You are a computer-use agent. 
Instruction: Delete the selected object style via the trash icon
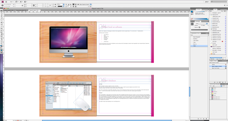pyautogui.click(x=225, y=82)
